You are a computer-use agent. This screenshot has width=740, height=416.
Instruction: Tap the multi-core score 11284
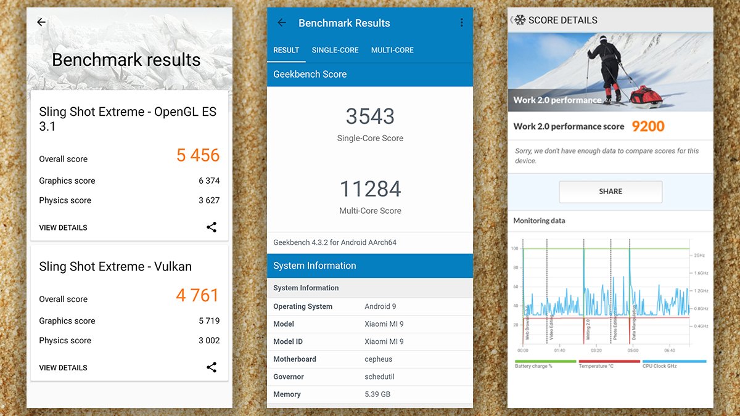tap(370, 189)
